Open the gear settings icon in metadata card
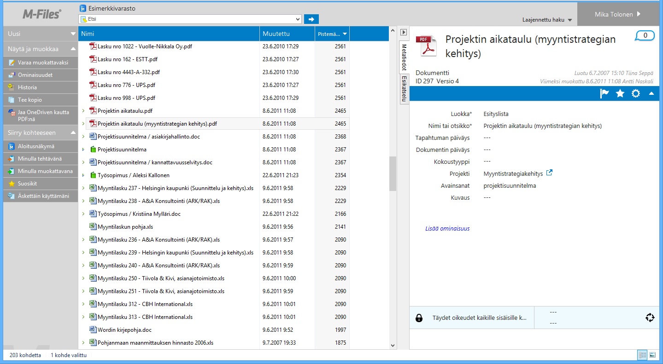Screen dimensions: 663x364 pyautogui.click(x=636, y=93)
